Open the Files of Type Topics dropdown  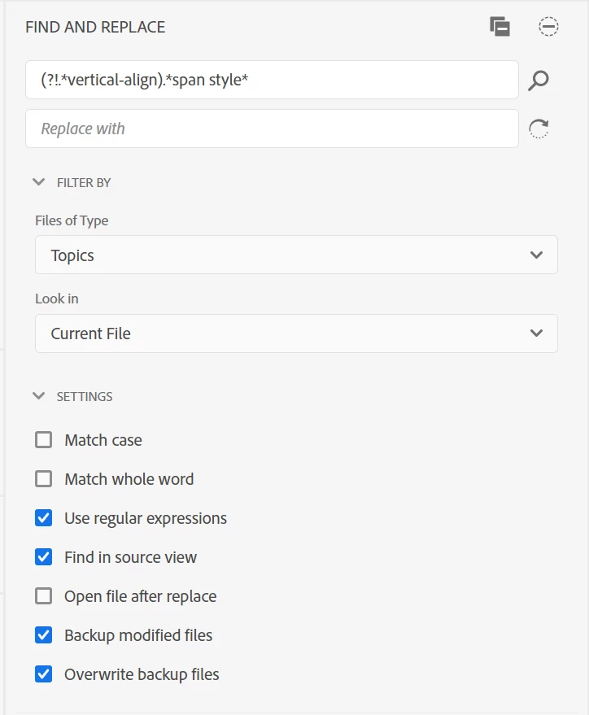coord(296,255)
